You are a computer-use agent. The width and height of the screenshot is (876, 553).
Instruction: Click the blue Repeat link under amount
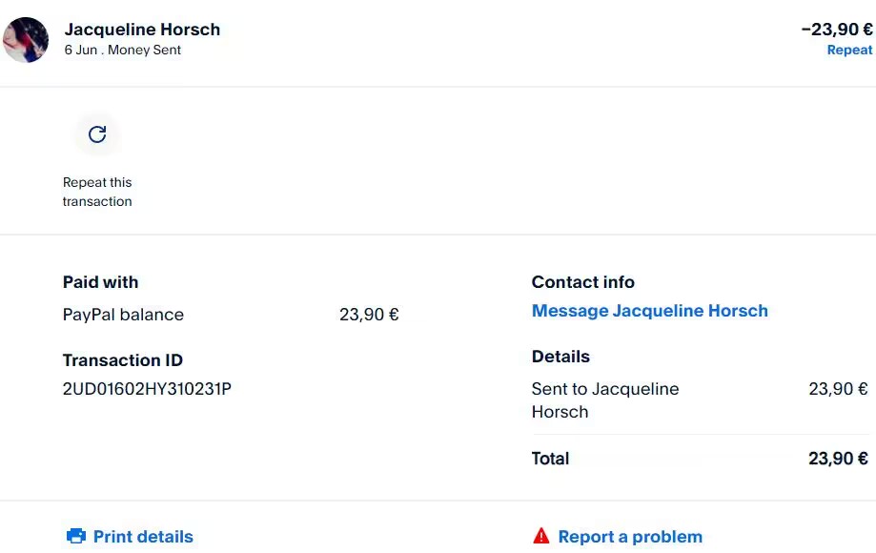pos(849,51)
